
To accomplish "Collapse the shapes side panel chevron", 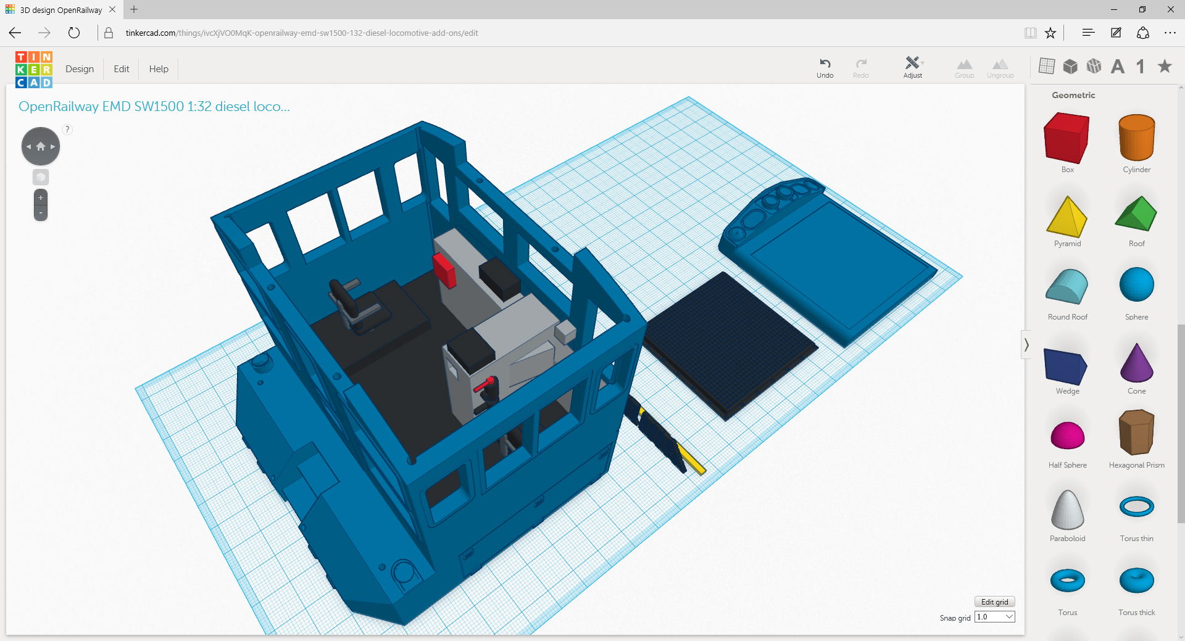I will [1026, 345].
